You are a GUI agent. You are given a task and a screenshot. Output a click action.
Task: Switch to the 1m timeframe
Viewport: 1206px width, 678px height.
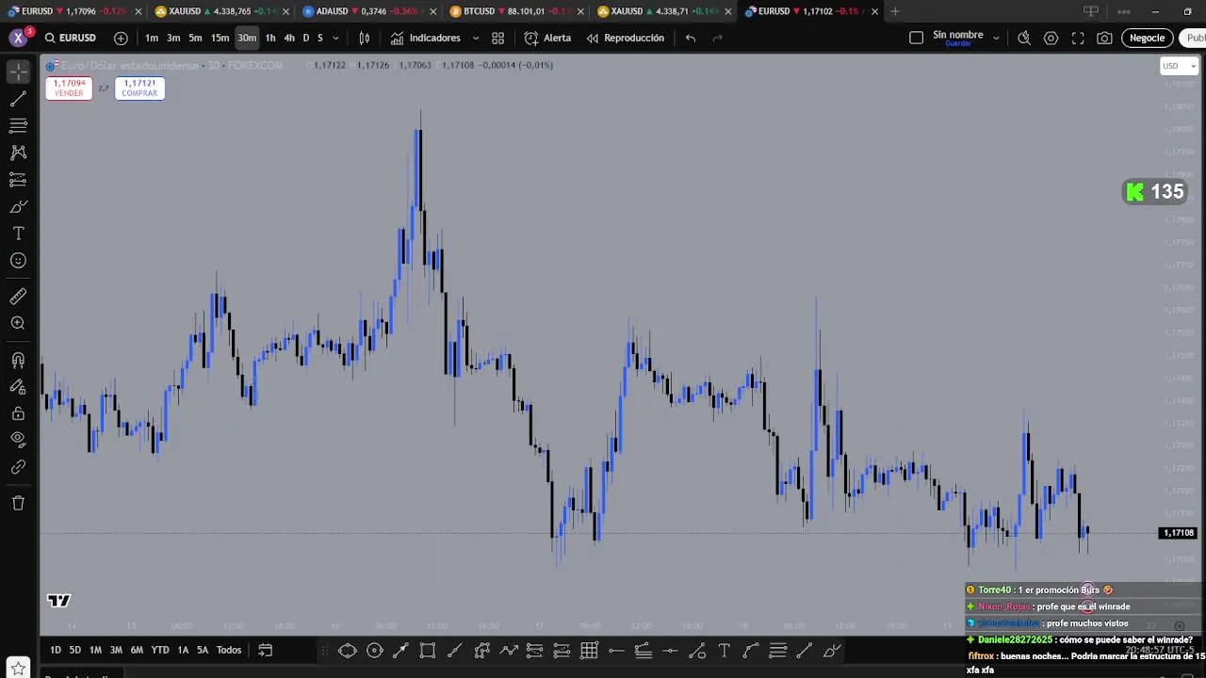152,38
